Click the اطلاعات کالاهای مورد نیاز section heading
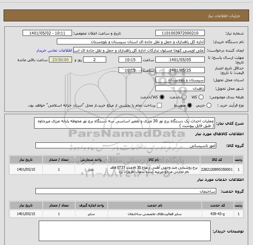Screen dimensions: 253x245 (219, 134)
